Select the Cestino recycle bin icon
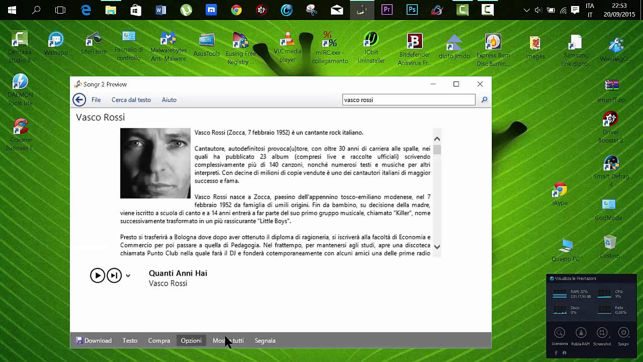This screenshot has width=643, height=362. [610, 247]
